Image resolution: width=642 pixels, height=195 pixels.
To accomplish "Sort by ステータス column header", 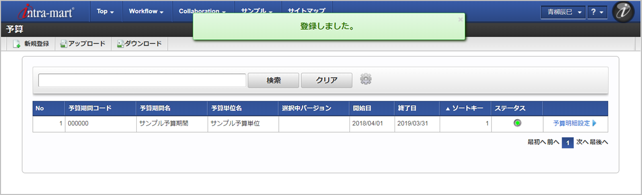I will [x=516, y=108].
